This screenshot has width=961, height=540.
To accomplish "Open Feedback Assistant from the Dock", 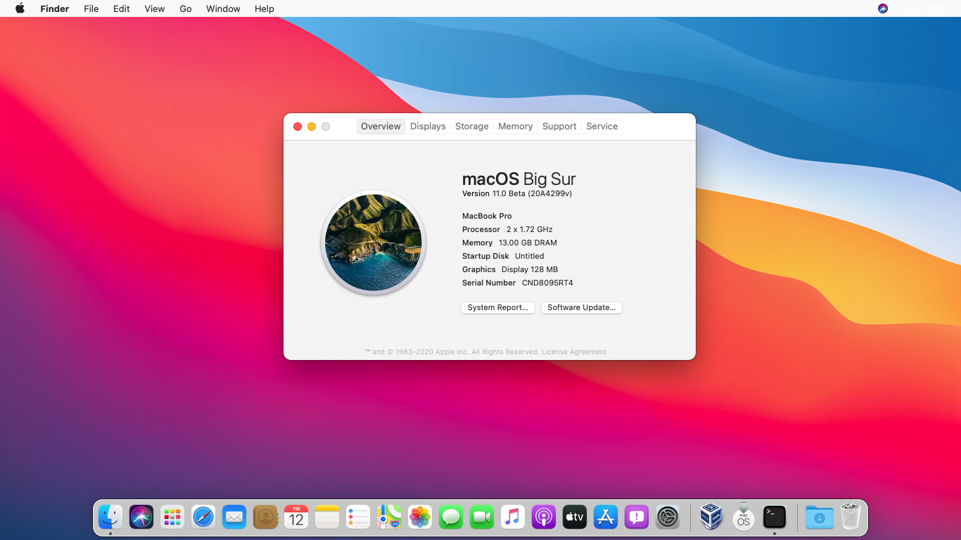I will click(x=637, y=517).
